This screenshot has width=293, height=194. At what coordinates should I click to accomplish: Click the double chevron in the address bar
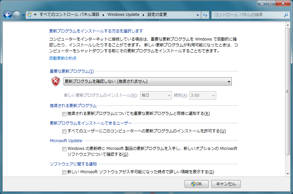(x=35, y=15)
